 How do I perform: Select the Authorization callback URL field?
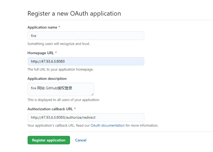[x=86, y=117]
